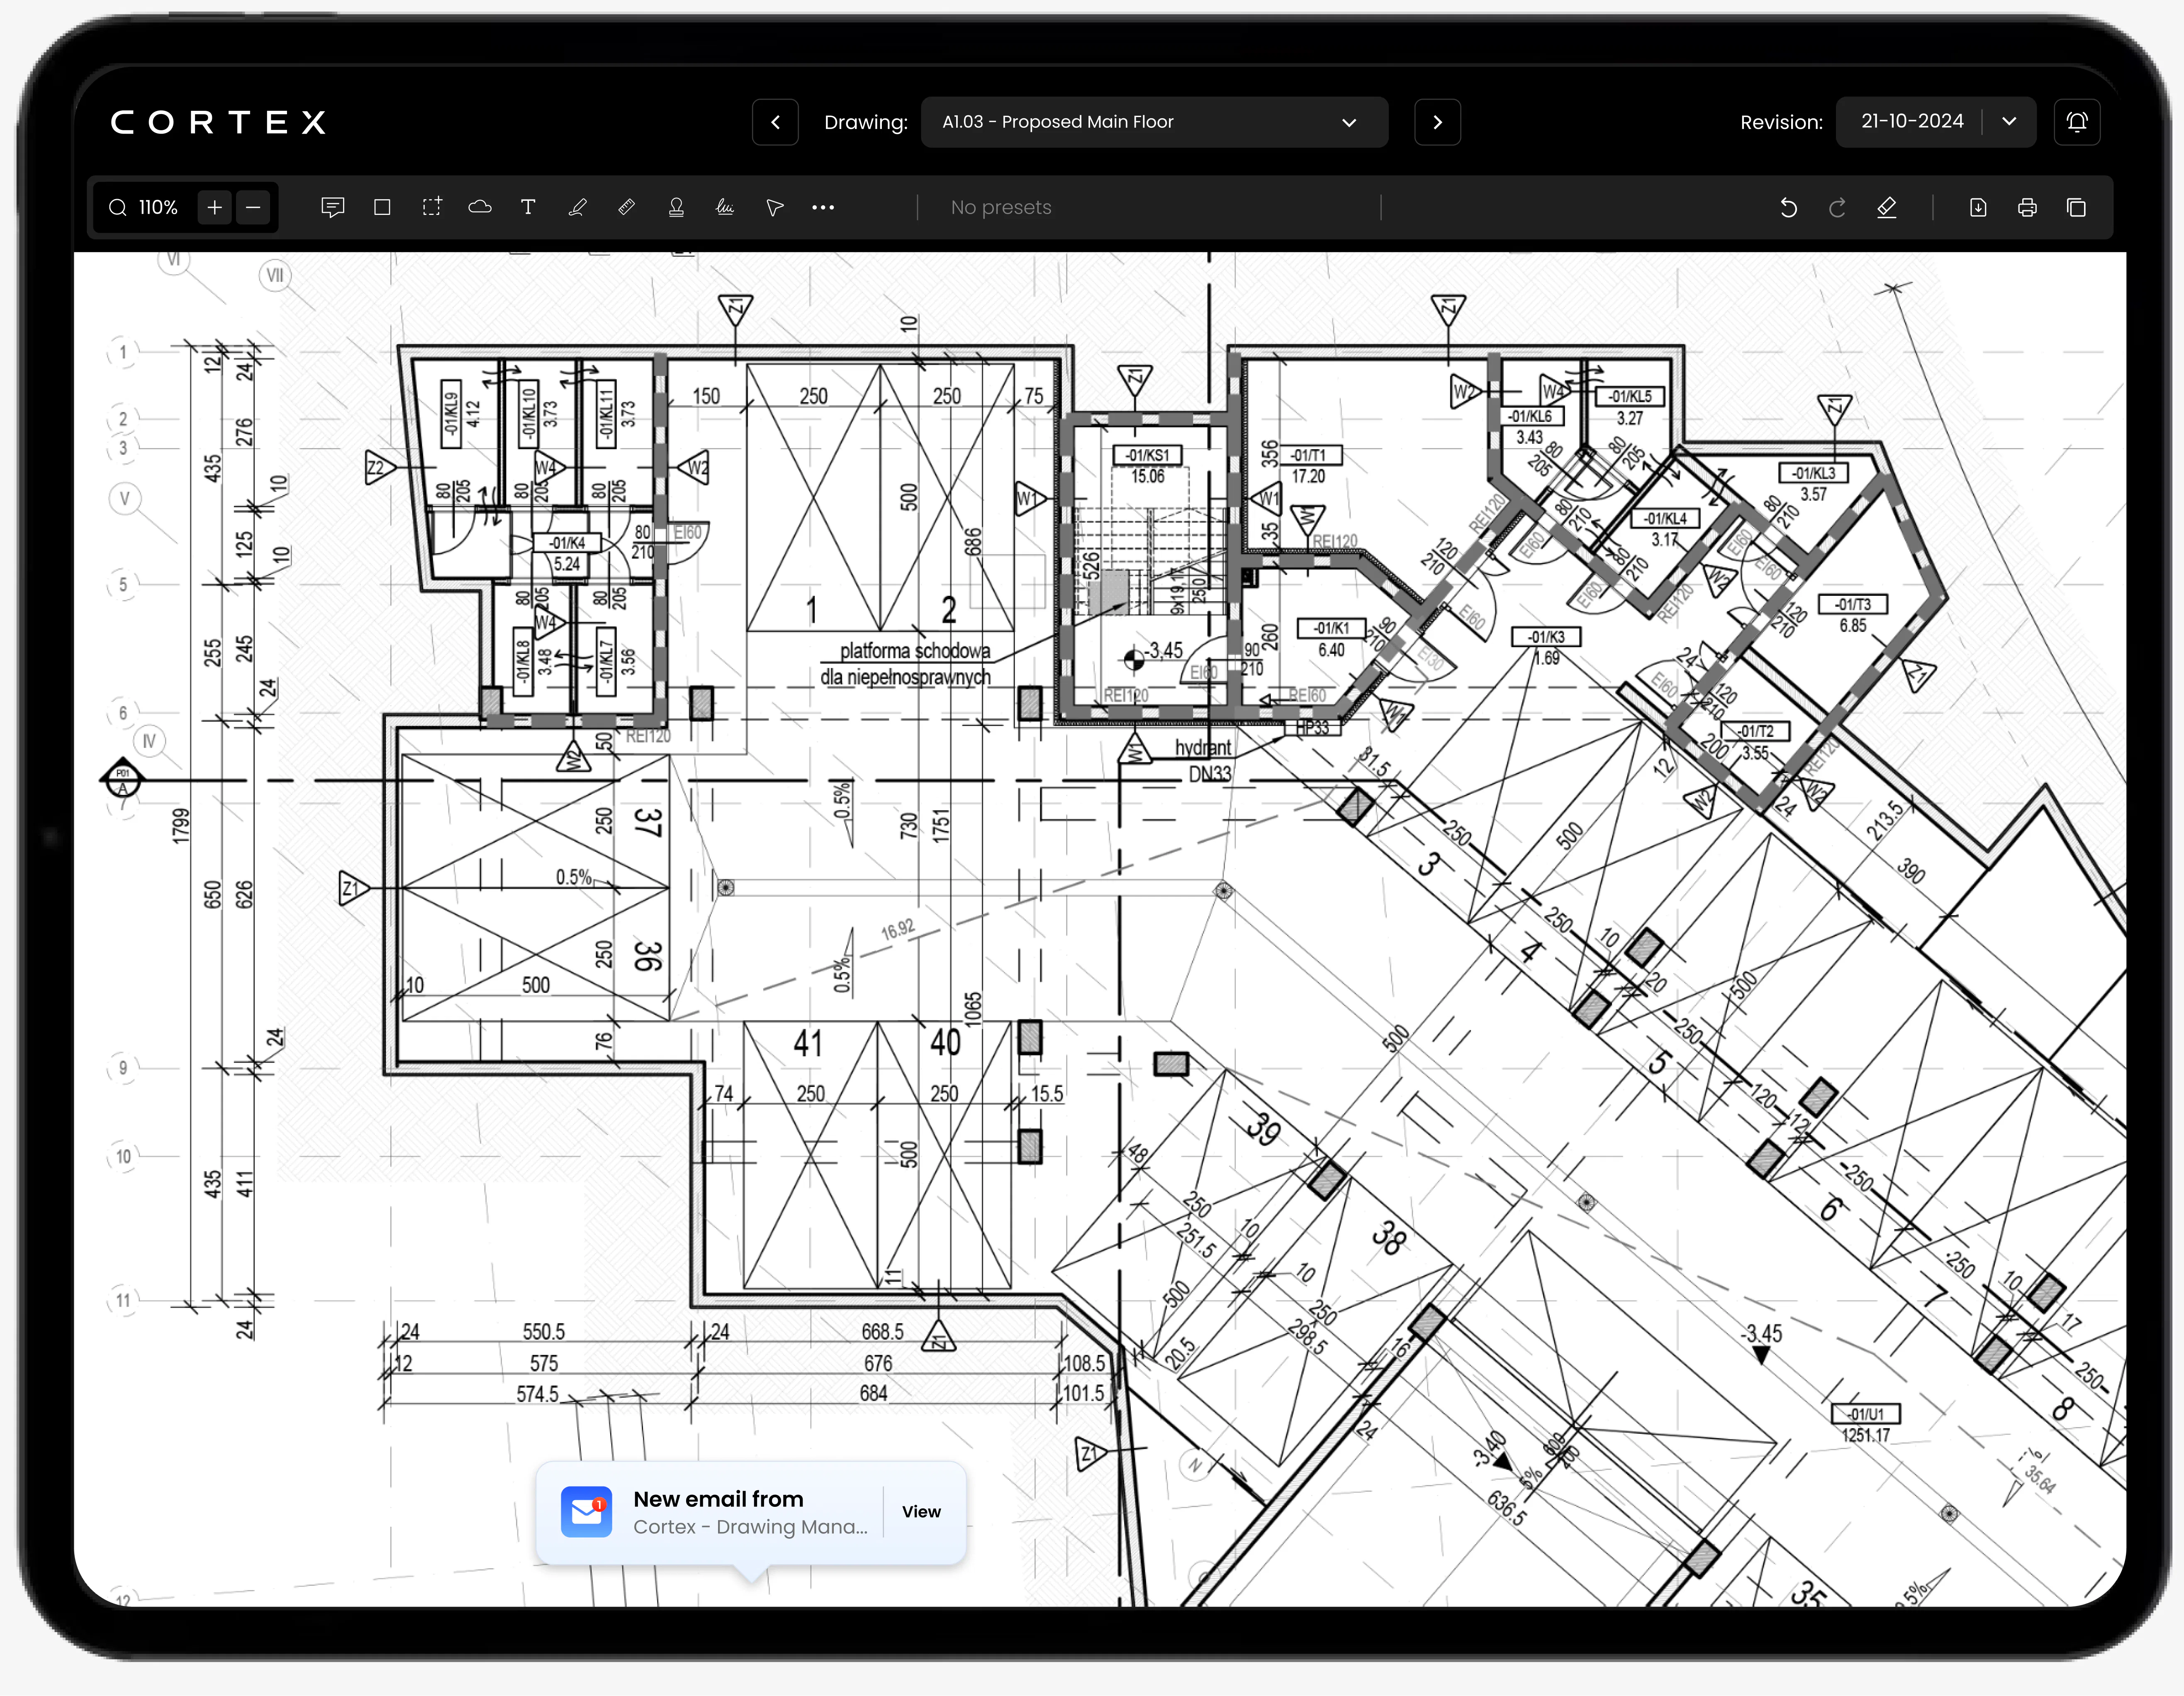Print the current drawing

(2027, 207)
